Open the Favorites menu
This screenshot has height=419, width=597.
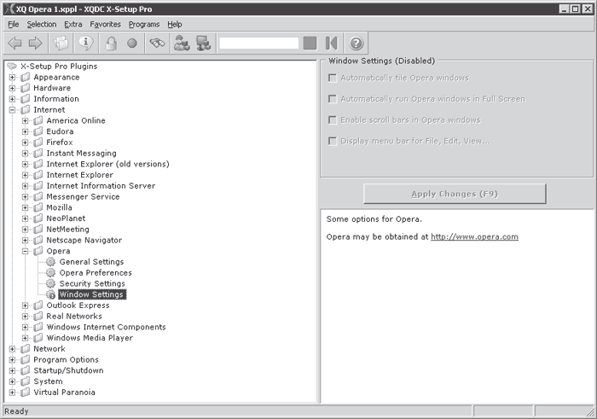[x=105, y=25]
